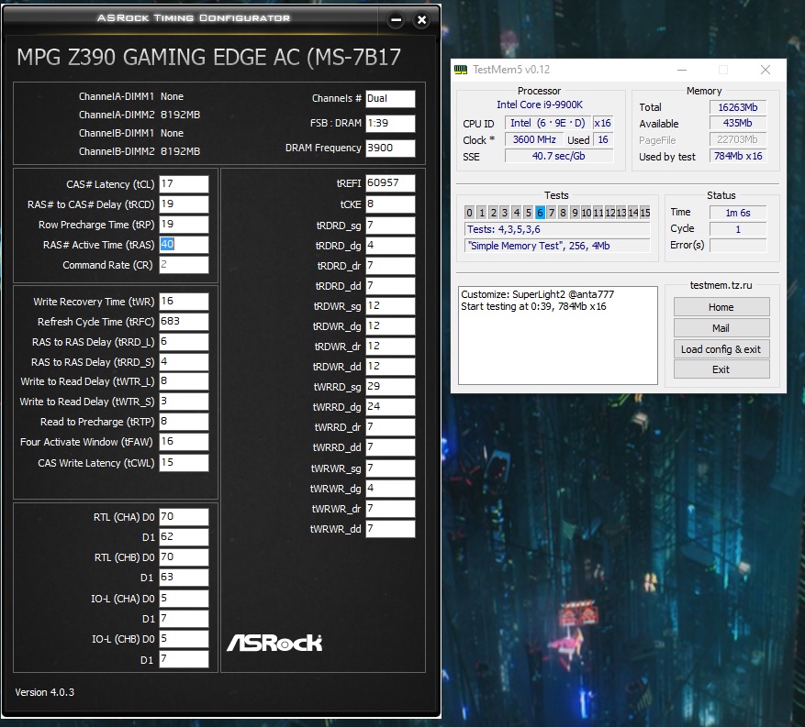Click the tCKE value field
Viewport: 805px width, 727px height.
coord(390,204)
